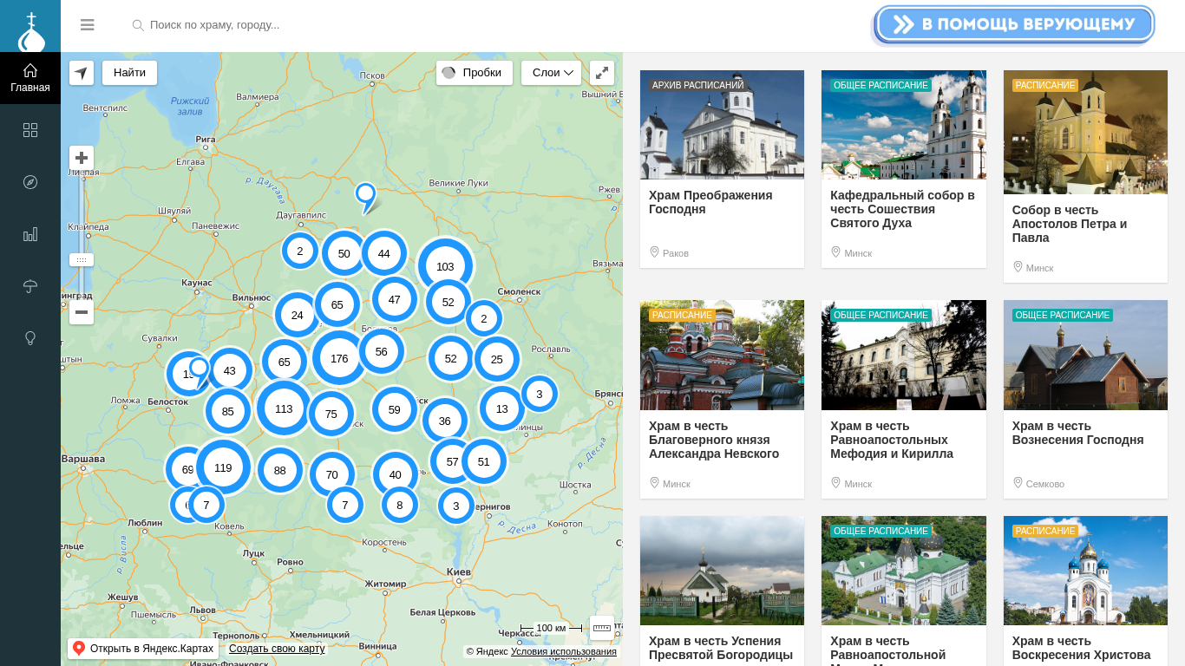Screen dimensions: 1185x666
Task: Click the church logo icon
Action: pos(30,26)
